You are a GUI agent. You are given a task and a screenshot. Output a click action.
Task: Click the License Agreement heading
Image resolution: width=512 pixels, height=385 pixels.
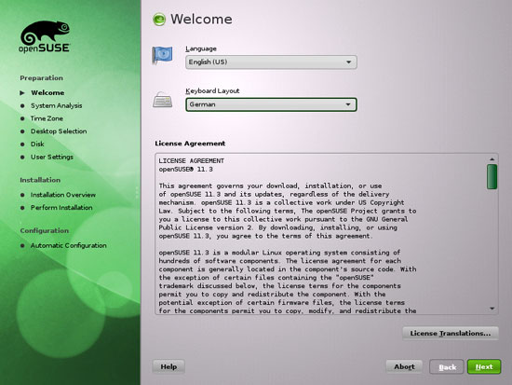[190, 144]
